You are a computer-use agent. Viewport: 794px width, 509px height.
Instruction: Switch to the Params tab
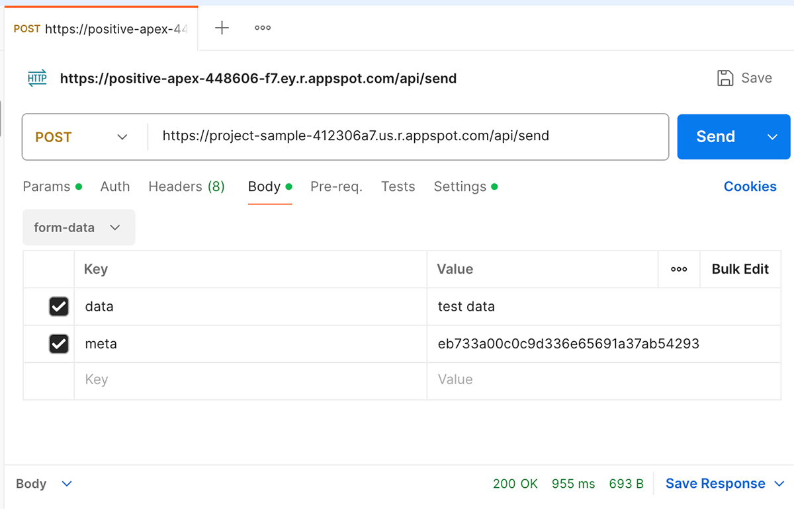(52, 186)
